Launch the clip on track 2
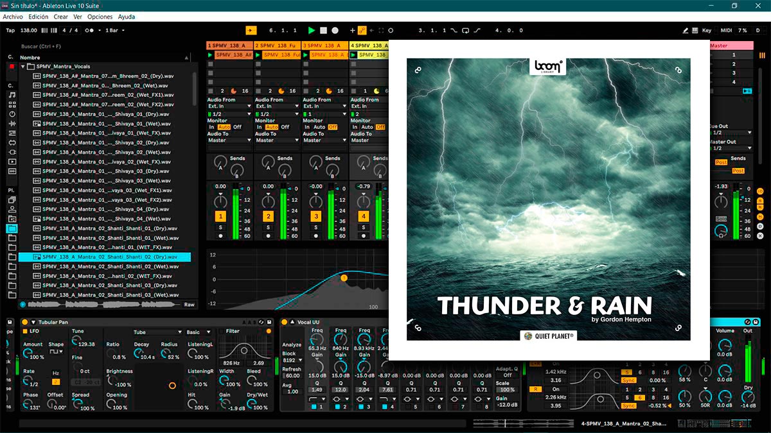Image resolution: width=771 pixels, height=433 pixels. [258, 55]
